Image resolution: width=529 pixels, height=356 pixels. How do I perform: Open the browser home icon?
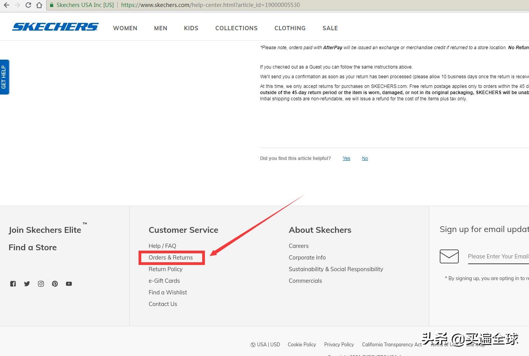click(39, 5)
